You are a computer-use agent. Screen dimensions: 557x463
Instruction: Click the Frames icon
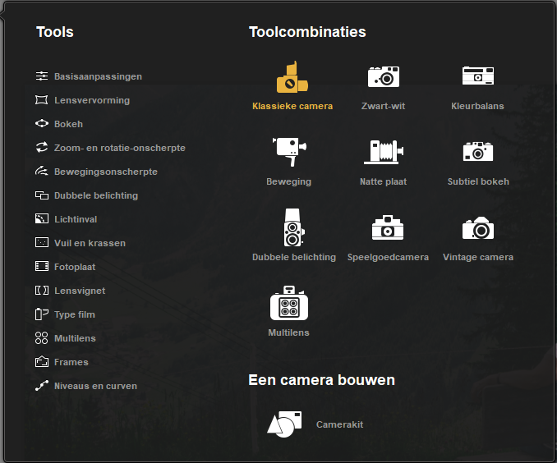pyautogui.click(x=42, y=361)
